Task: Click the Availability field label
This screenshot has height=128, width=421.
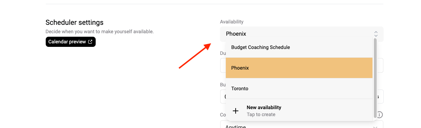Action: coord(232,22)
